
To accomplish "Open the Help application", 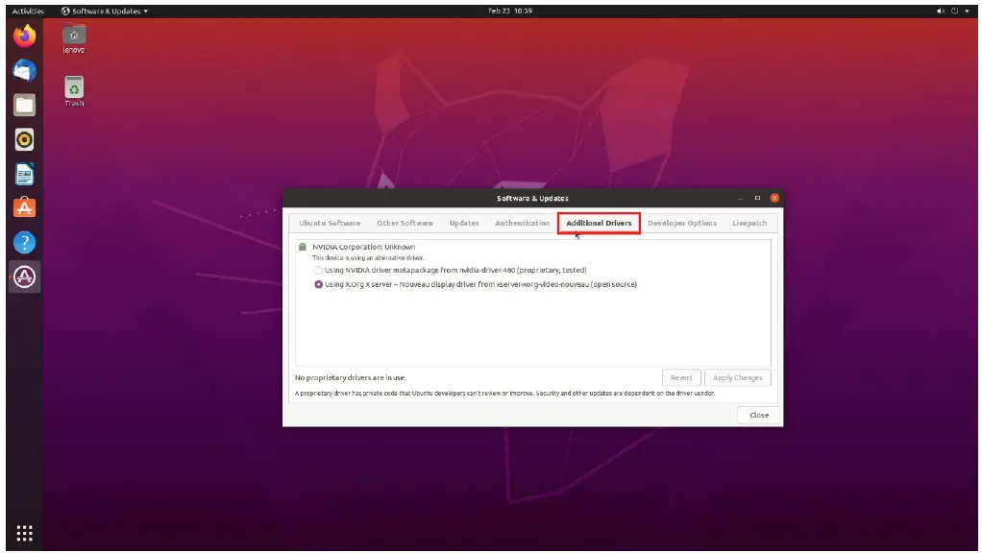I will click(24, 243).
